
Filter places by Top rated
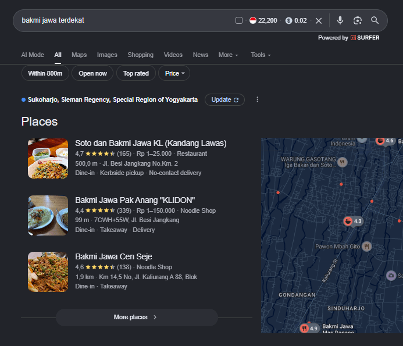coord(135,73)
